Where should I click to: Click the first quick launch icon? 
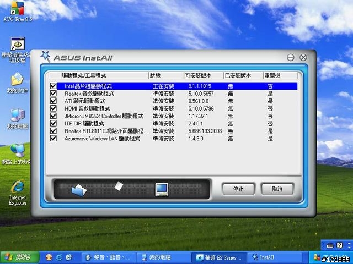click(x=49, y=257)
